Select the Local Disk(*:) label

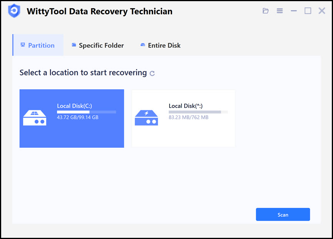(x=186, y=106)
